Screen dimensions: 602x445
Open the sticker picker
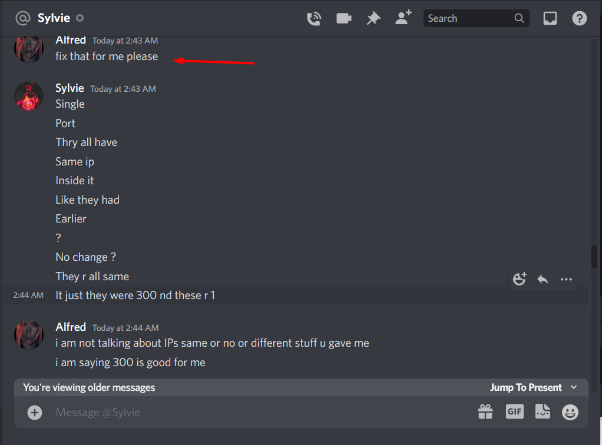(x=543, y=411)
